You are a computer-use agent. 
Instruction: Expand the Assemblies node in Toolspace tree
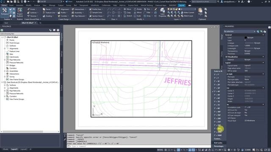click(x=5, y=71)
